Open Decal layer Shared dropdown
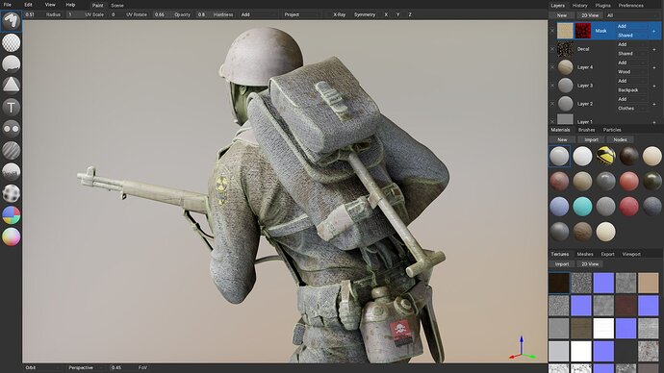The width and height of the screenshot is (664, 373). (x=631, y=54)
